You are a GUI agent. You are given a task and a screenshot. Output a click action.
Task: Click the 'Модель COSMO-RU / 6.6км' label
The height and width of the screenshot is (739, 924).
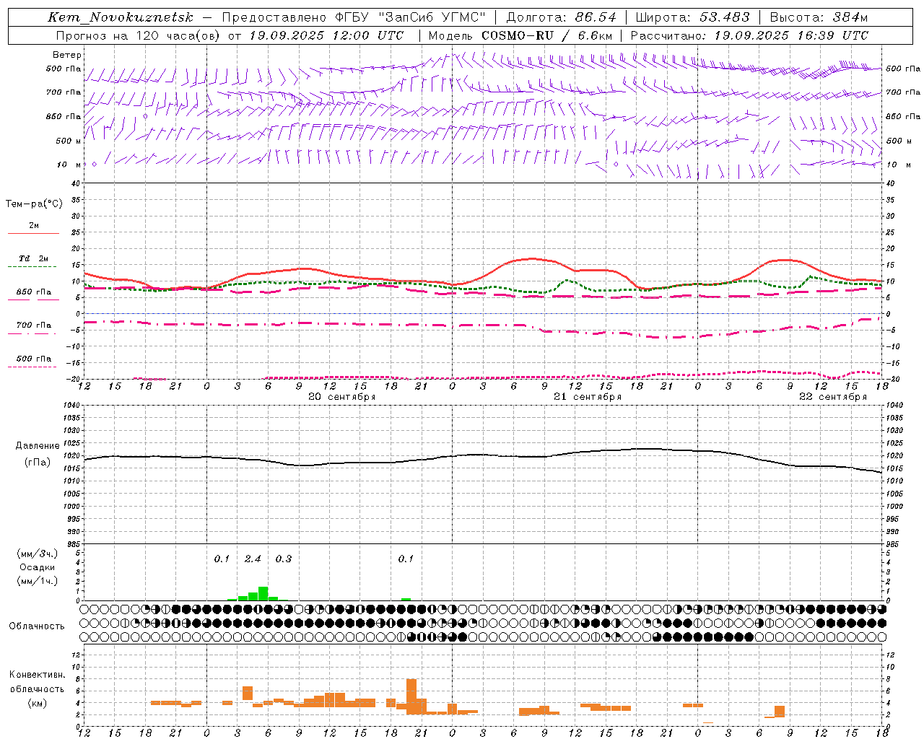[x=520, y=35]
